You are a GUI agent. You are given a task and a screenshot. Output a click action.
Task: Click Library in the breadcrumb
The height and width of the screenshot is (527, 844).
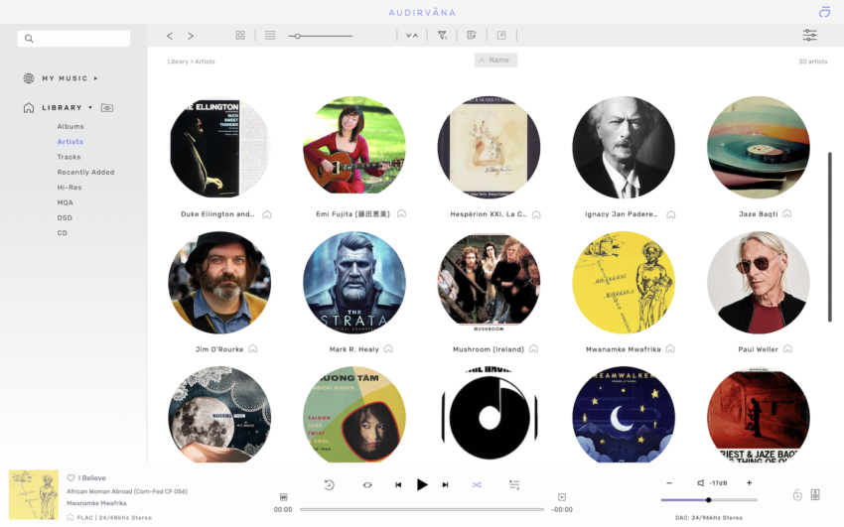[178, 62]
